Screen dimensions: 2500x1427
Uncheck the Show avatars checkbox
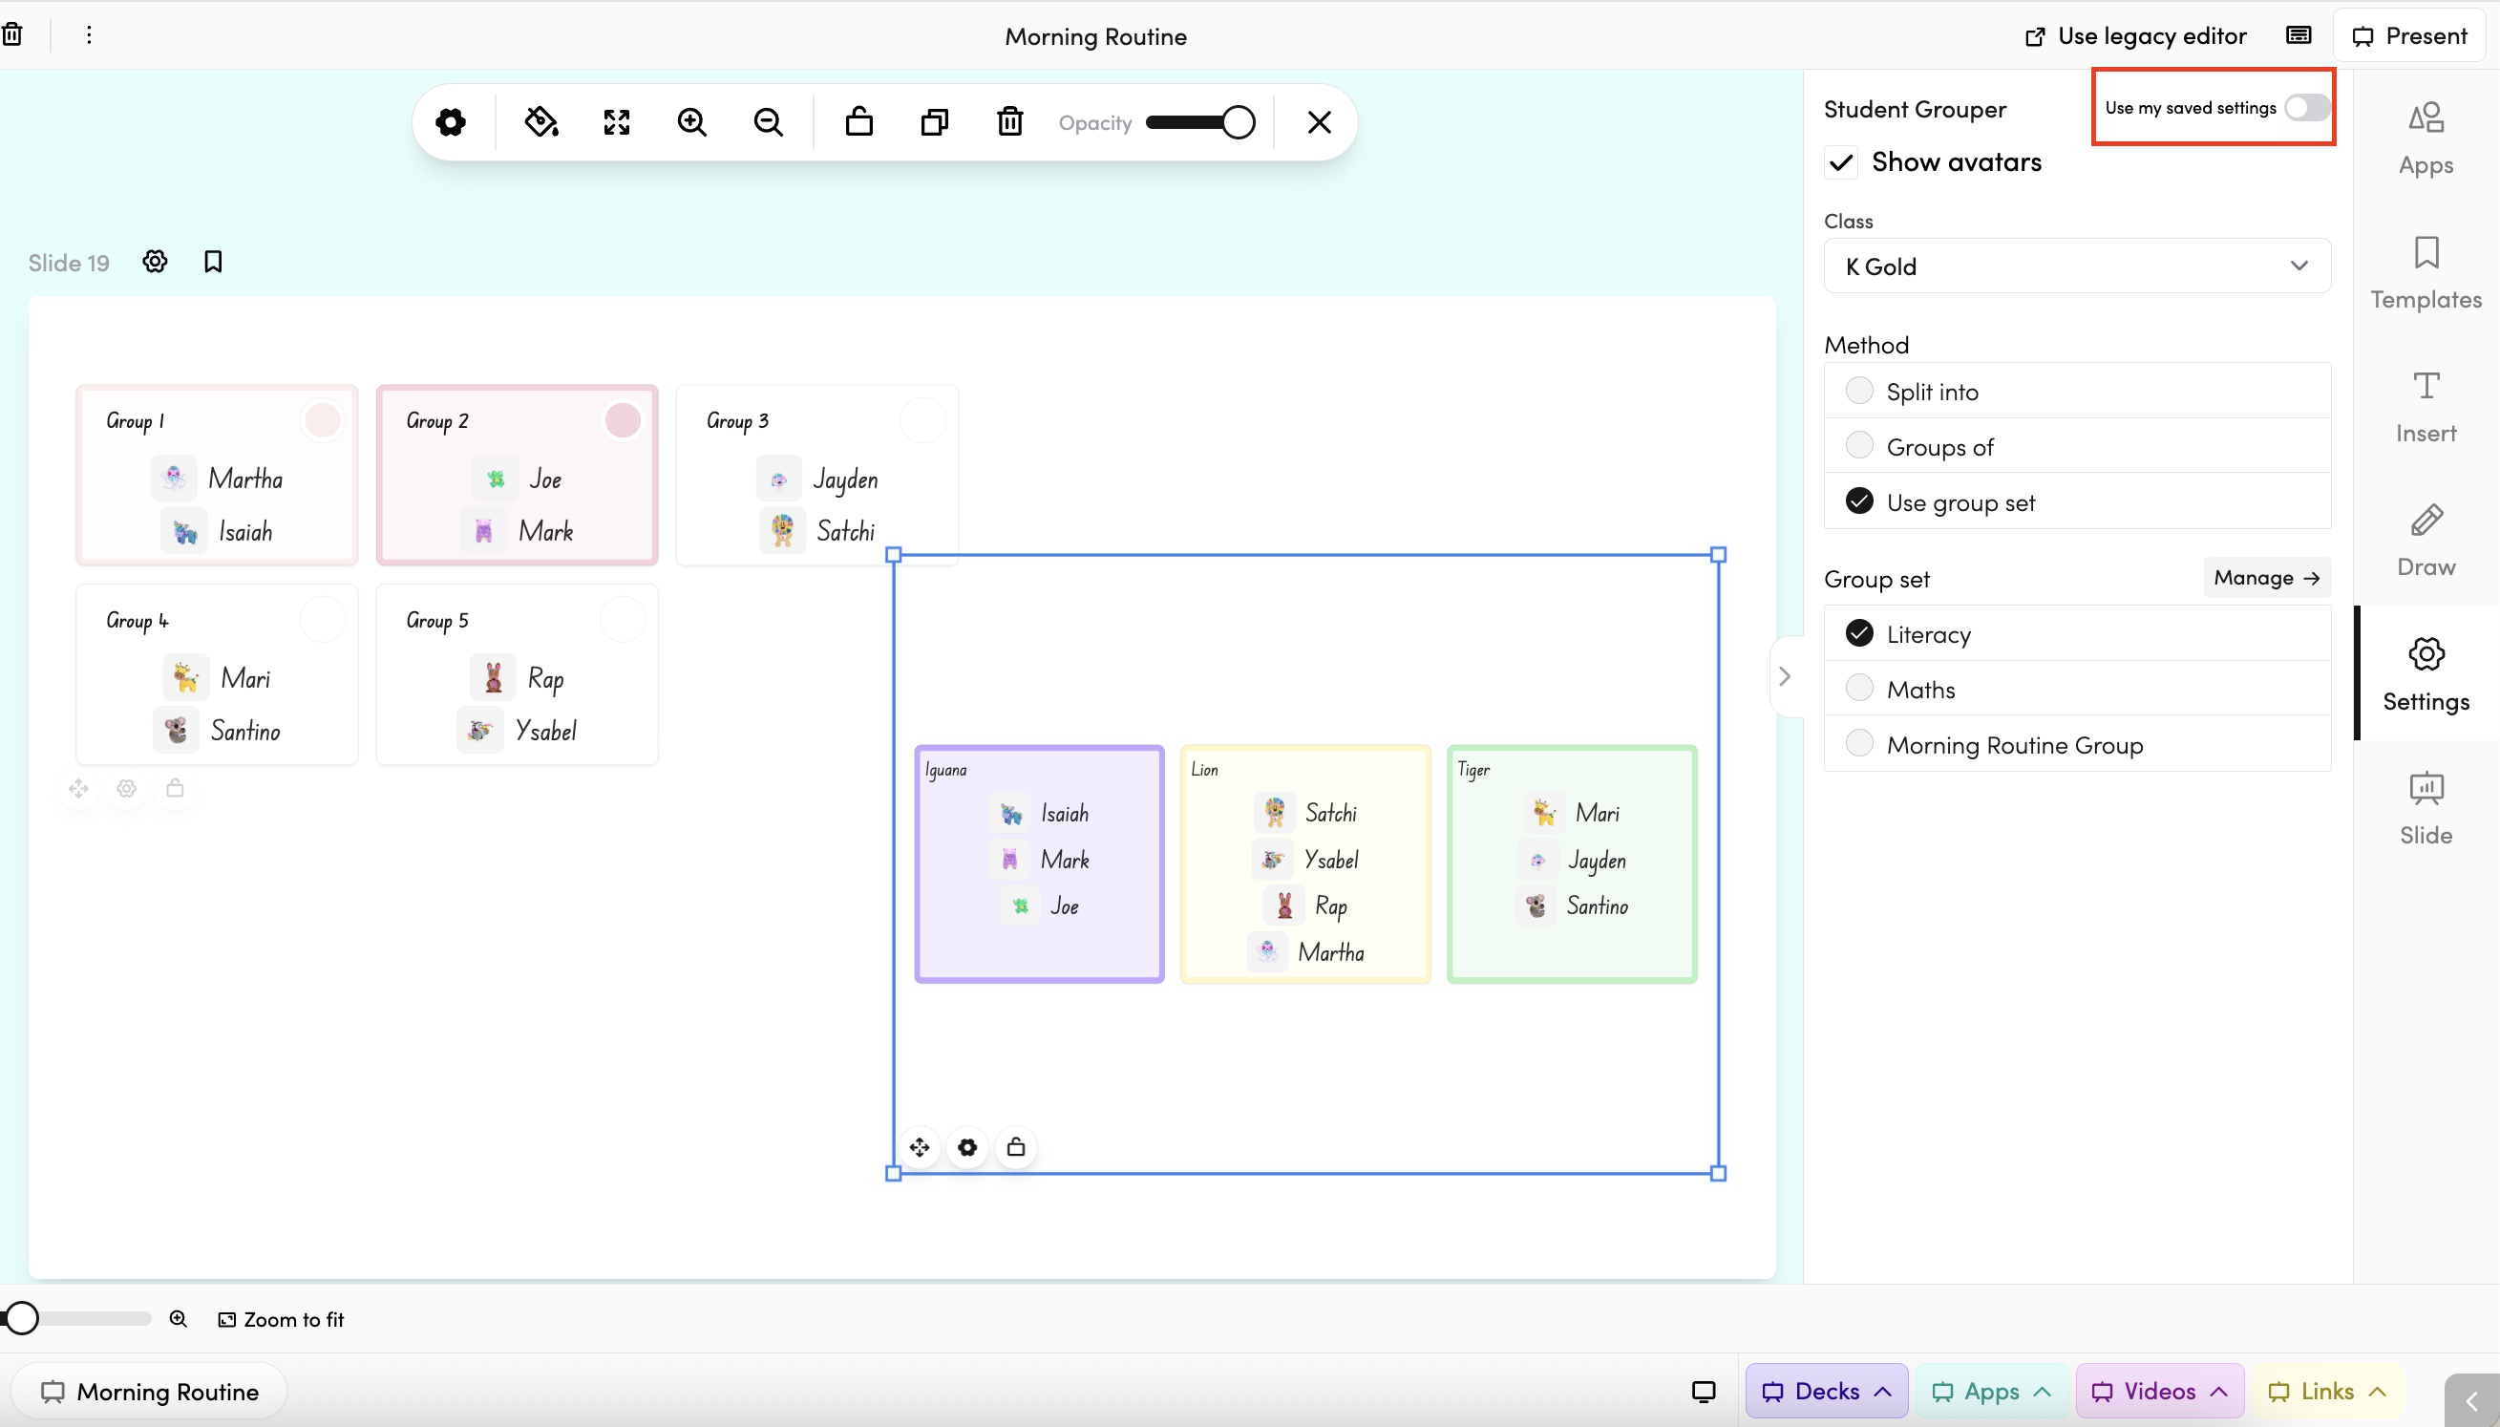[1841, 162]
